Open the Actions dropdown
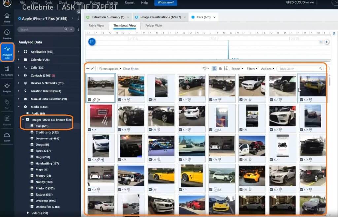The height and width of the screenshot is (217, 338). pos(266,68)
